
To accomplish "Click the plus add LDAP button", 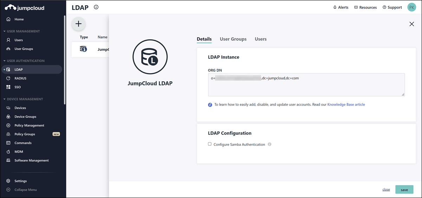I will [79, 24].
